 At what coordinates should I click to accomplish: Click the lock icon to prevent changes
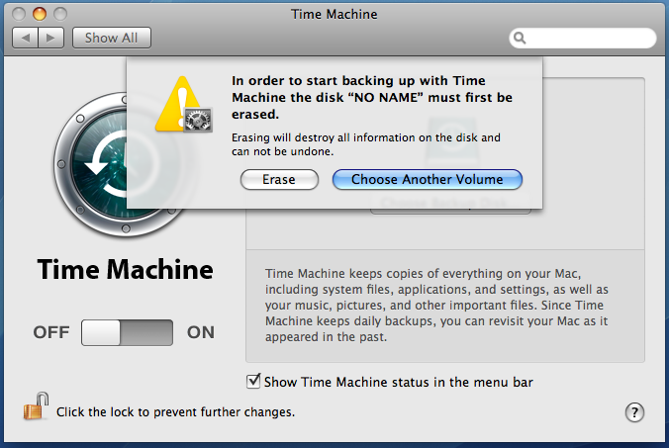pos(36,406)
